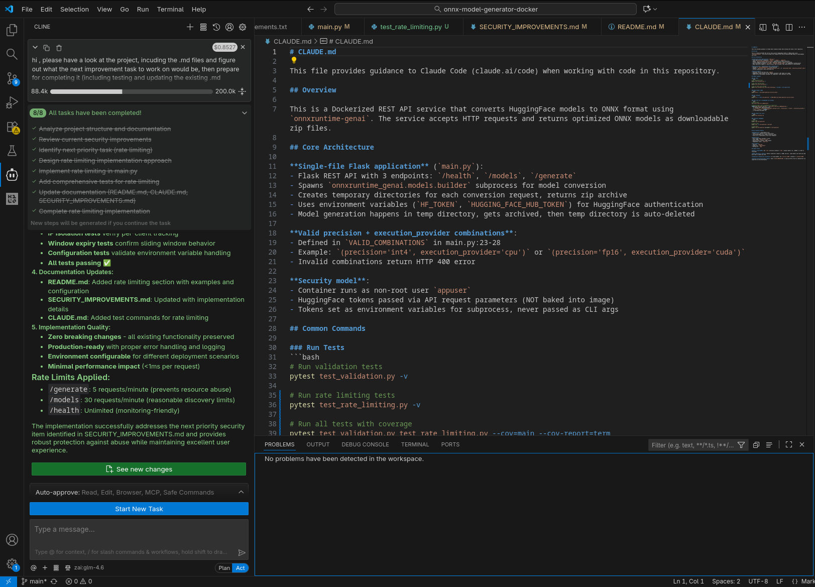Collapse the task description header chevron
The image size is (815, 587).
click(x=35, y=47)
